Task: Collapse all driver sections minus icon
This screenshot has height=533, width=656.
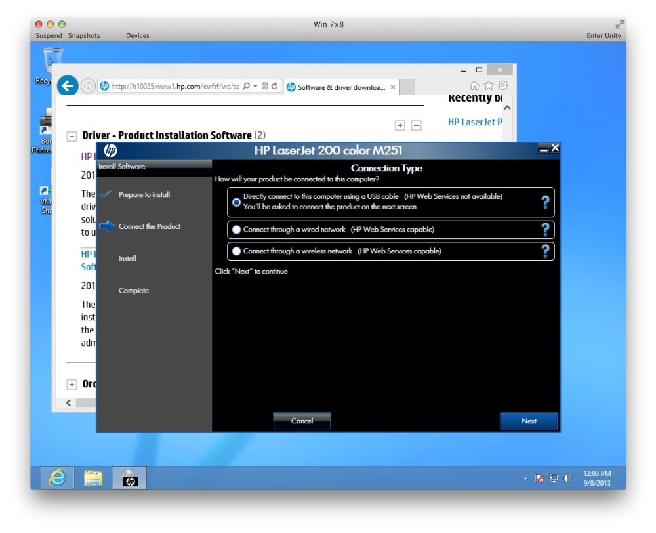Action: tap(417, 125)
